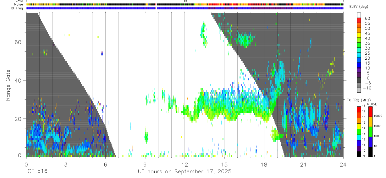Screen dimensions: 386x178
Task: Click the NOISE colorbar value '100'
Action: (x=376, y=136)
